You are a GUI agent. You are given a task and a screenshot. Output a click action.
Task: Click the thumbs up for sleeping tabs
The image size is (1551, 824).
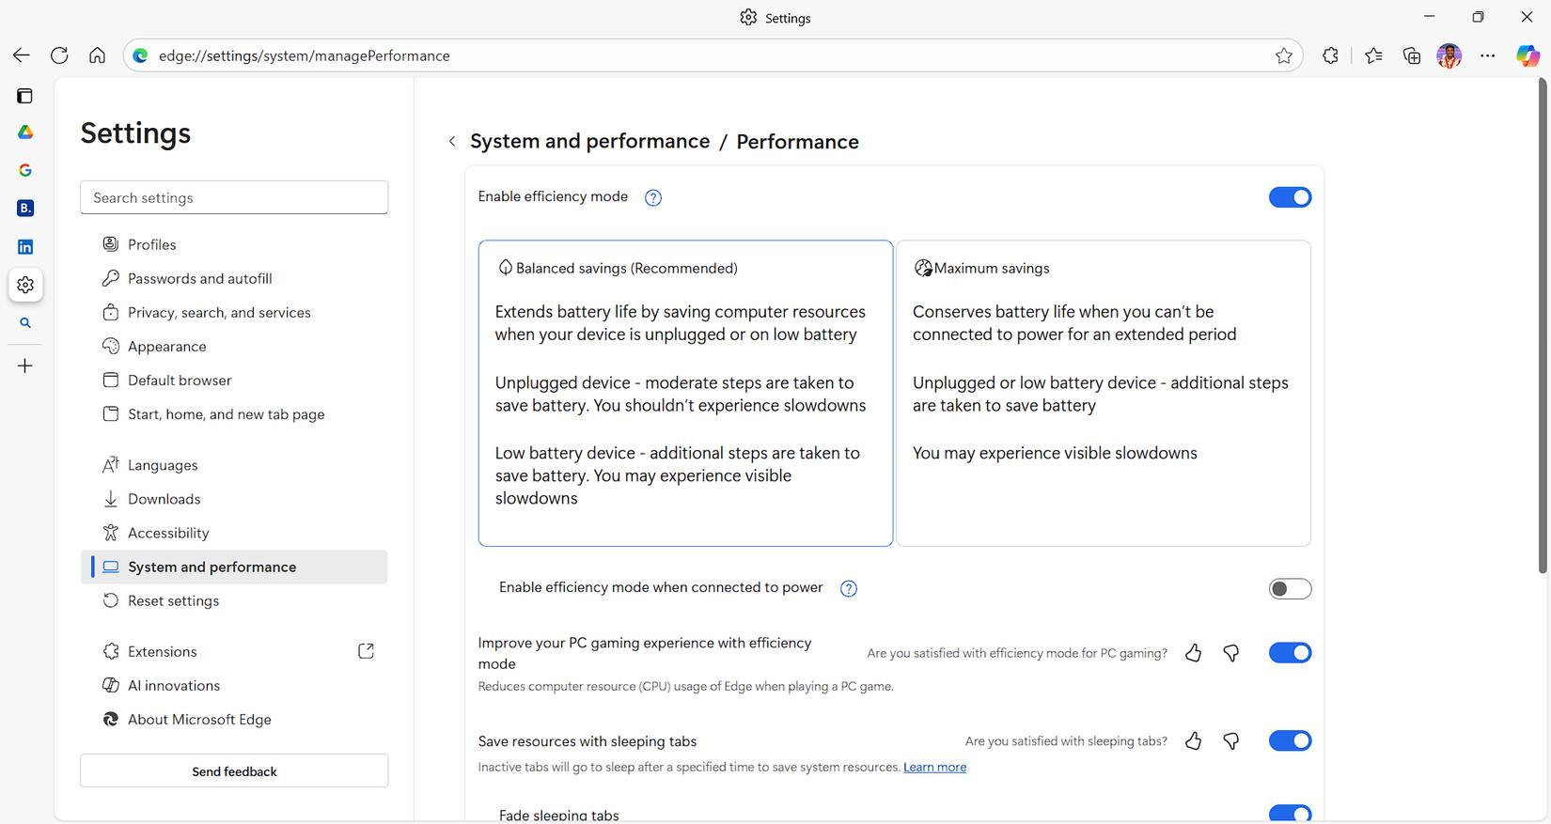1193,741
